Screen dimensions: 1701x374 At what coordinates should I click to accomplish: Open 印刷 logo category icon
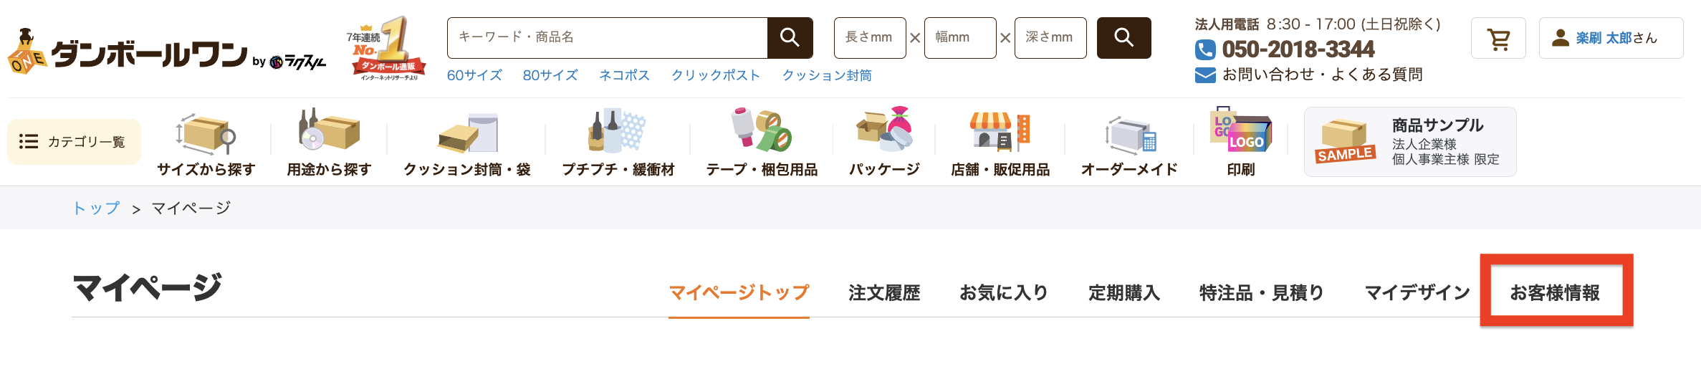pyautogui.click(x=1241, y=130)
